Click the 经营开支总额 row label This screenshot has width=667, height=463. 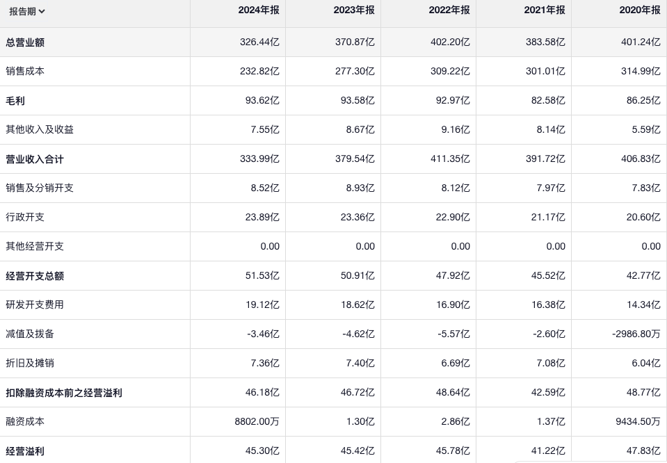(x=35, y=276)
